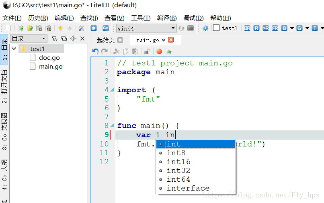324x203 pixels.
Task: Select int from autocomplete list
Action: tap(196, 144)
